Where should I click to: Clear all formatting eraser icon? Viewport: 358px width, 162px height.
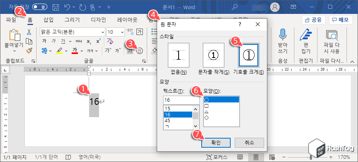[x=110, y=41]
